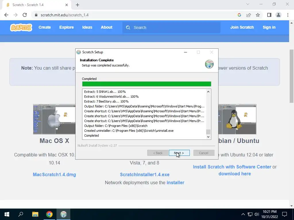Viewport: 294px width, 220px height.
Task: Go back in the Chrome browser
Action: pos(6,15)
